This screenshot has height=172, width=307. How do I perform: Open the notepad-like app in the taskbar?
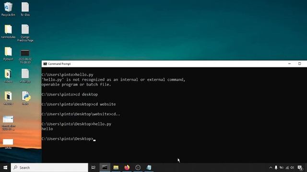point(149,168)
